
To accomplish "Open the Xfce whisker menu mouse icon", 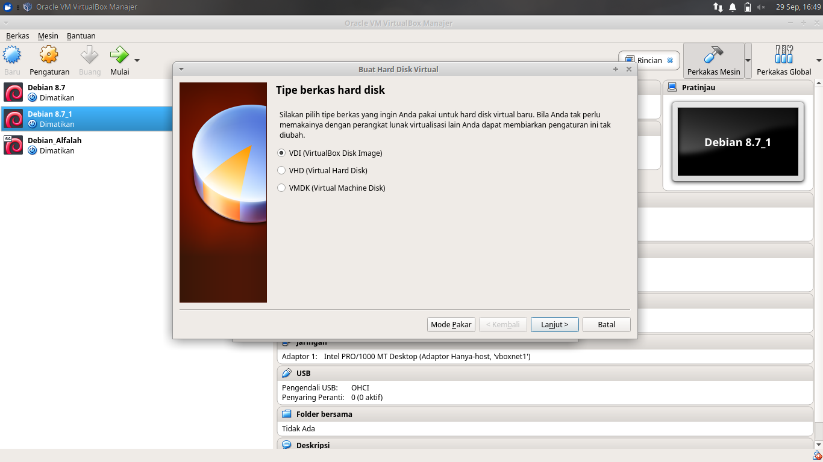I will [8, 7].
